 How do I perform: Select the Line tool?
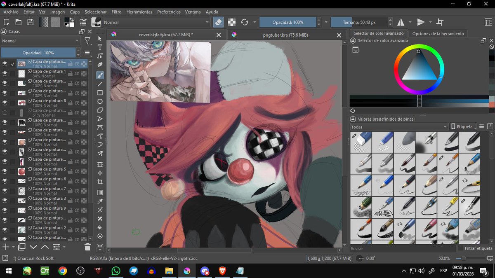tap(100, 84)
